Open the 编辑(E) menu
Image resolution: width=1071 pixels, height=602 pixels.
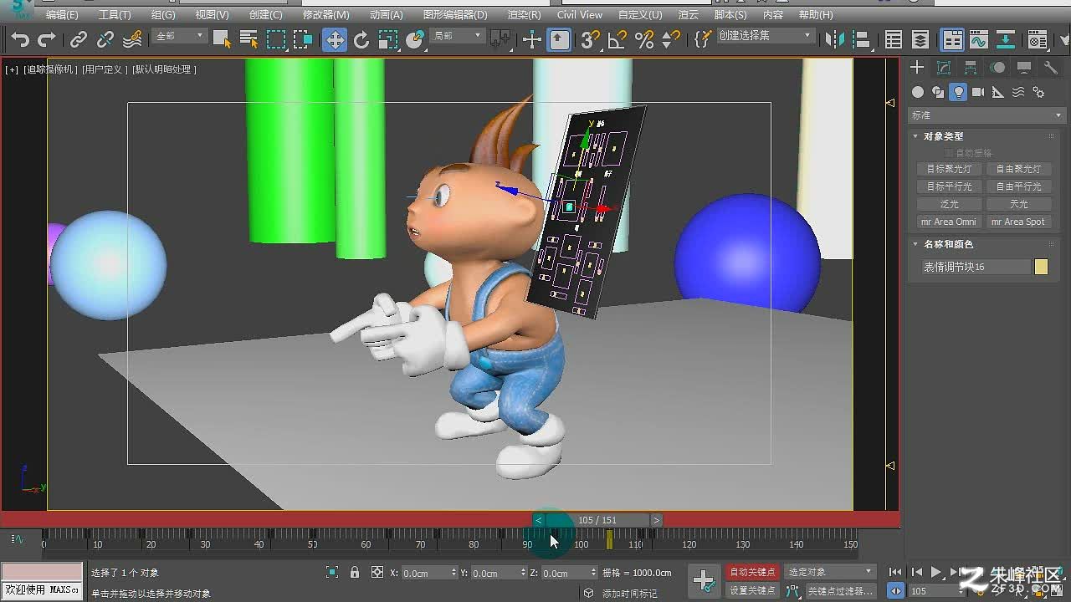(62, 15)
